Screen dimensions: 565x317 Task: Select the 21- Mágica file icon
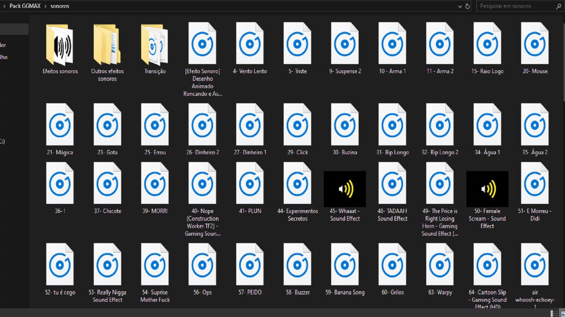point(60,124)
